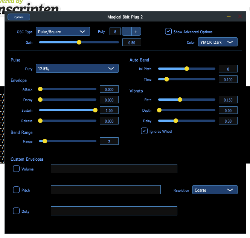Enable the Pitch custom envelope checkbox
The image size is (250, 238).
[x=16, y=190]
